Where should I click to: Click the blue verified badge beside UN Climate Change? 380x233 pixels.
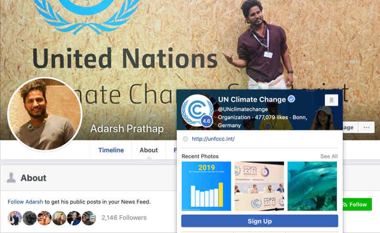pyautogui.click(x=291, y=99)
